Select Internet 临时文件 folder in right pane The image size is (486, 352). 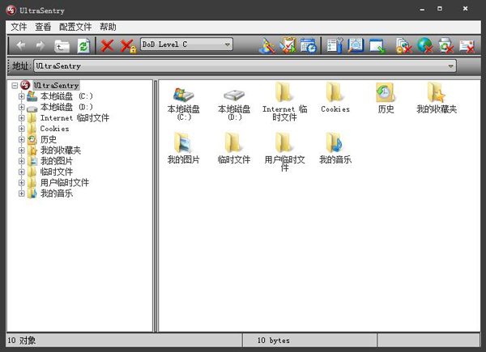[284, 92]
